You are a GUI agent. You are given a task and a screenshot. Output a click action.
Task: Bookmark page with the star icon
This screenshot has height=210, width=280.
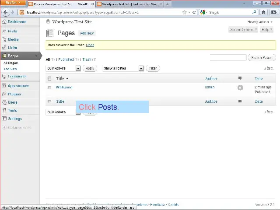(x=184, y=12)
